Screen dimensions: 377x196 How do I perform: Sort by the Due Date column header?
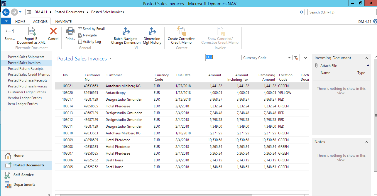click(x=183, y=75)
